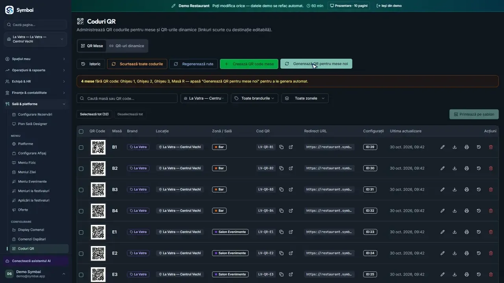The height and width of the screenshot is (283, 504).
Task: Click the Scurtează toate codurile button
Action: [137, 64]
